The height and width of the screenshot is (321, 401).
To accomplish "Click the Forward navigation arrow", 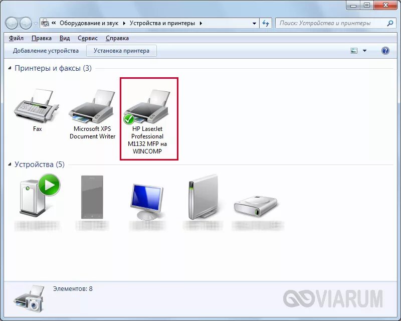I will (26, 23).
